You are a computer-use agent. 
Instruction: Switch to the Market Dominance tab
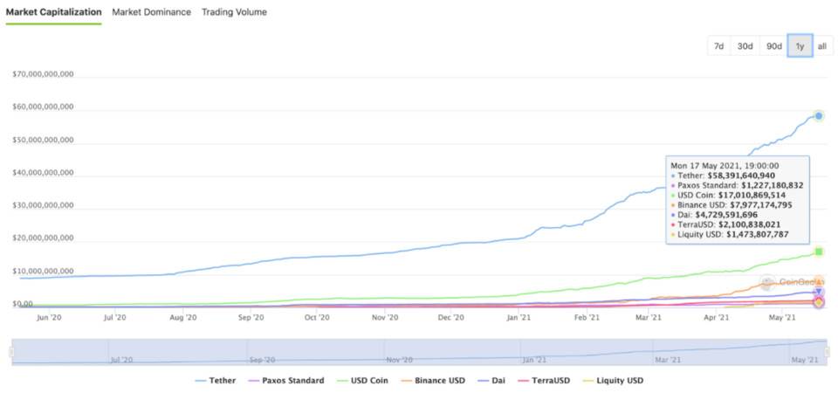click(151, 12)
